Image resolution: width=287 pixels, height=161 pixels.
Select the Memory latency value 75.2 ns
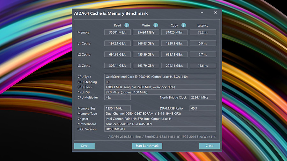[x=203, y=32]
